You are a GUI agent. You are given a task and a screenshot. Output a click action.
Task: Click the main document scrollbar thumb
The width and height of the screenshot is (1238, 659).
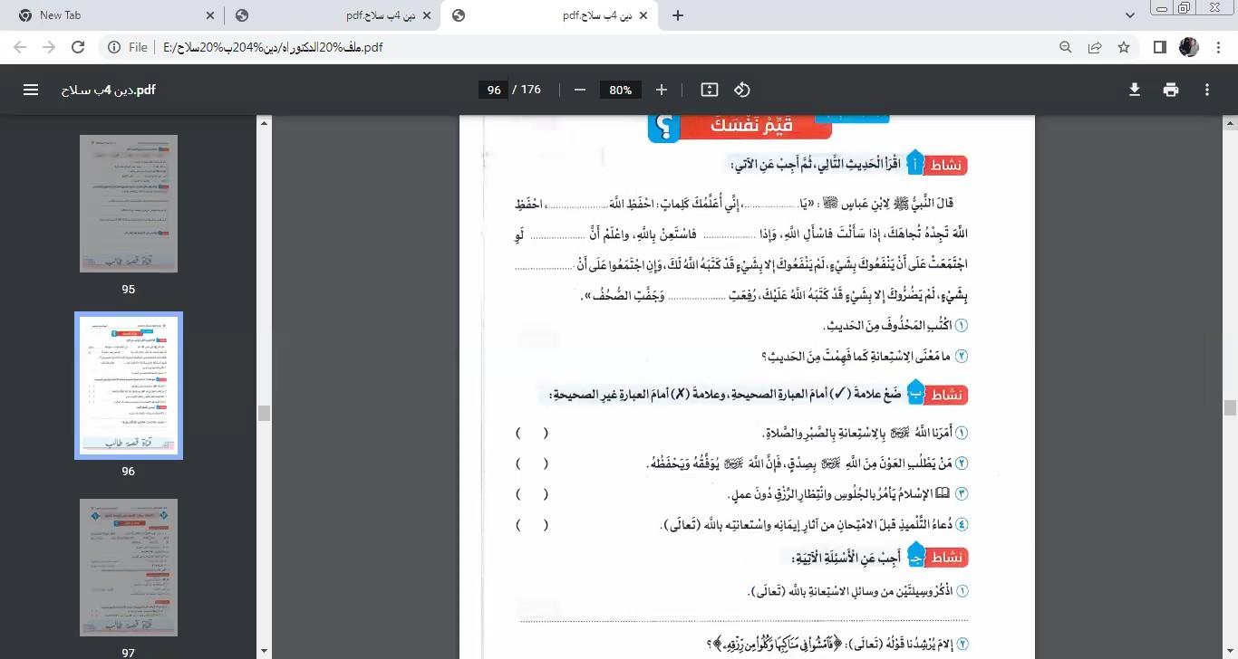coord(1230,407)
